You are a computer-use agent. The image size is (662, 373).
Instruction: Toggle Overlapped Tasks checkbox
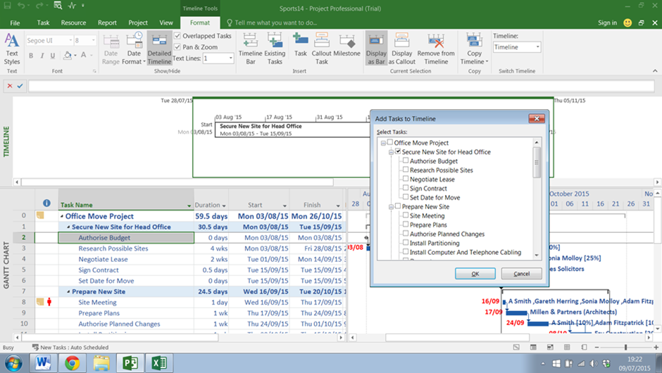tap(177, 36)
